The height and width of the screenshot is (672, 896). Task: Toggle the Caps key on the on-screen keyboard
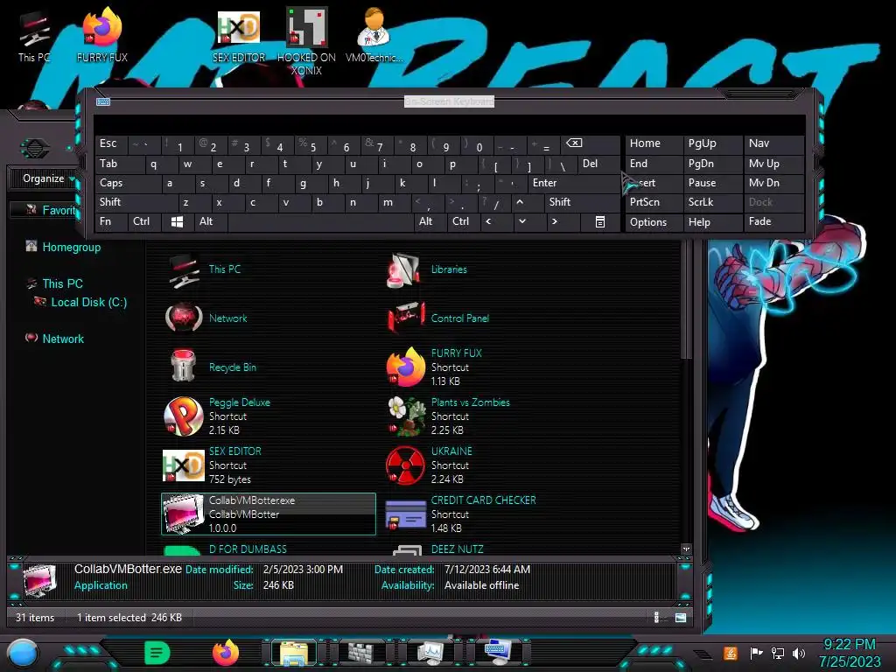pyautogui.click(x=127, y=184)
